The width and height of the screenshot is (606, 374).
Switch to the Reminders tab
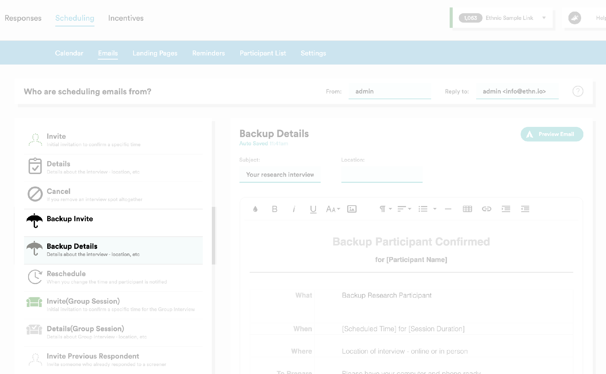tap(208, 53)
